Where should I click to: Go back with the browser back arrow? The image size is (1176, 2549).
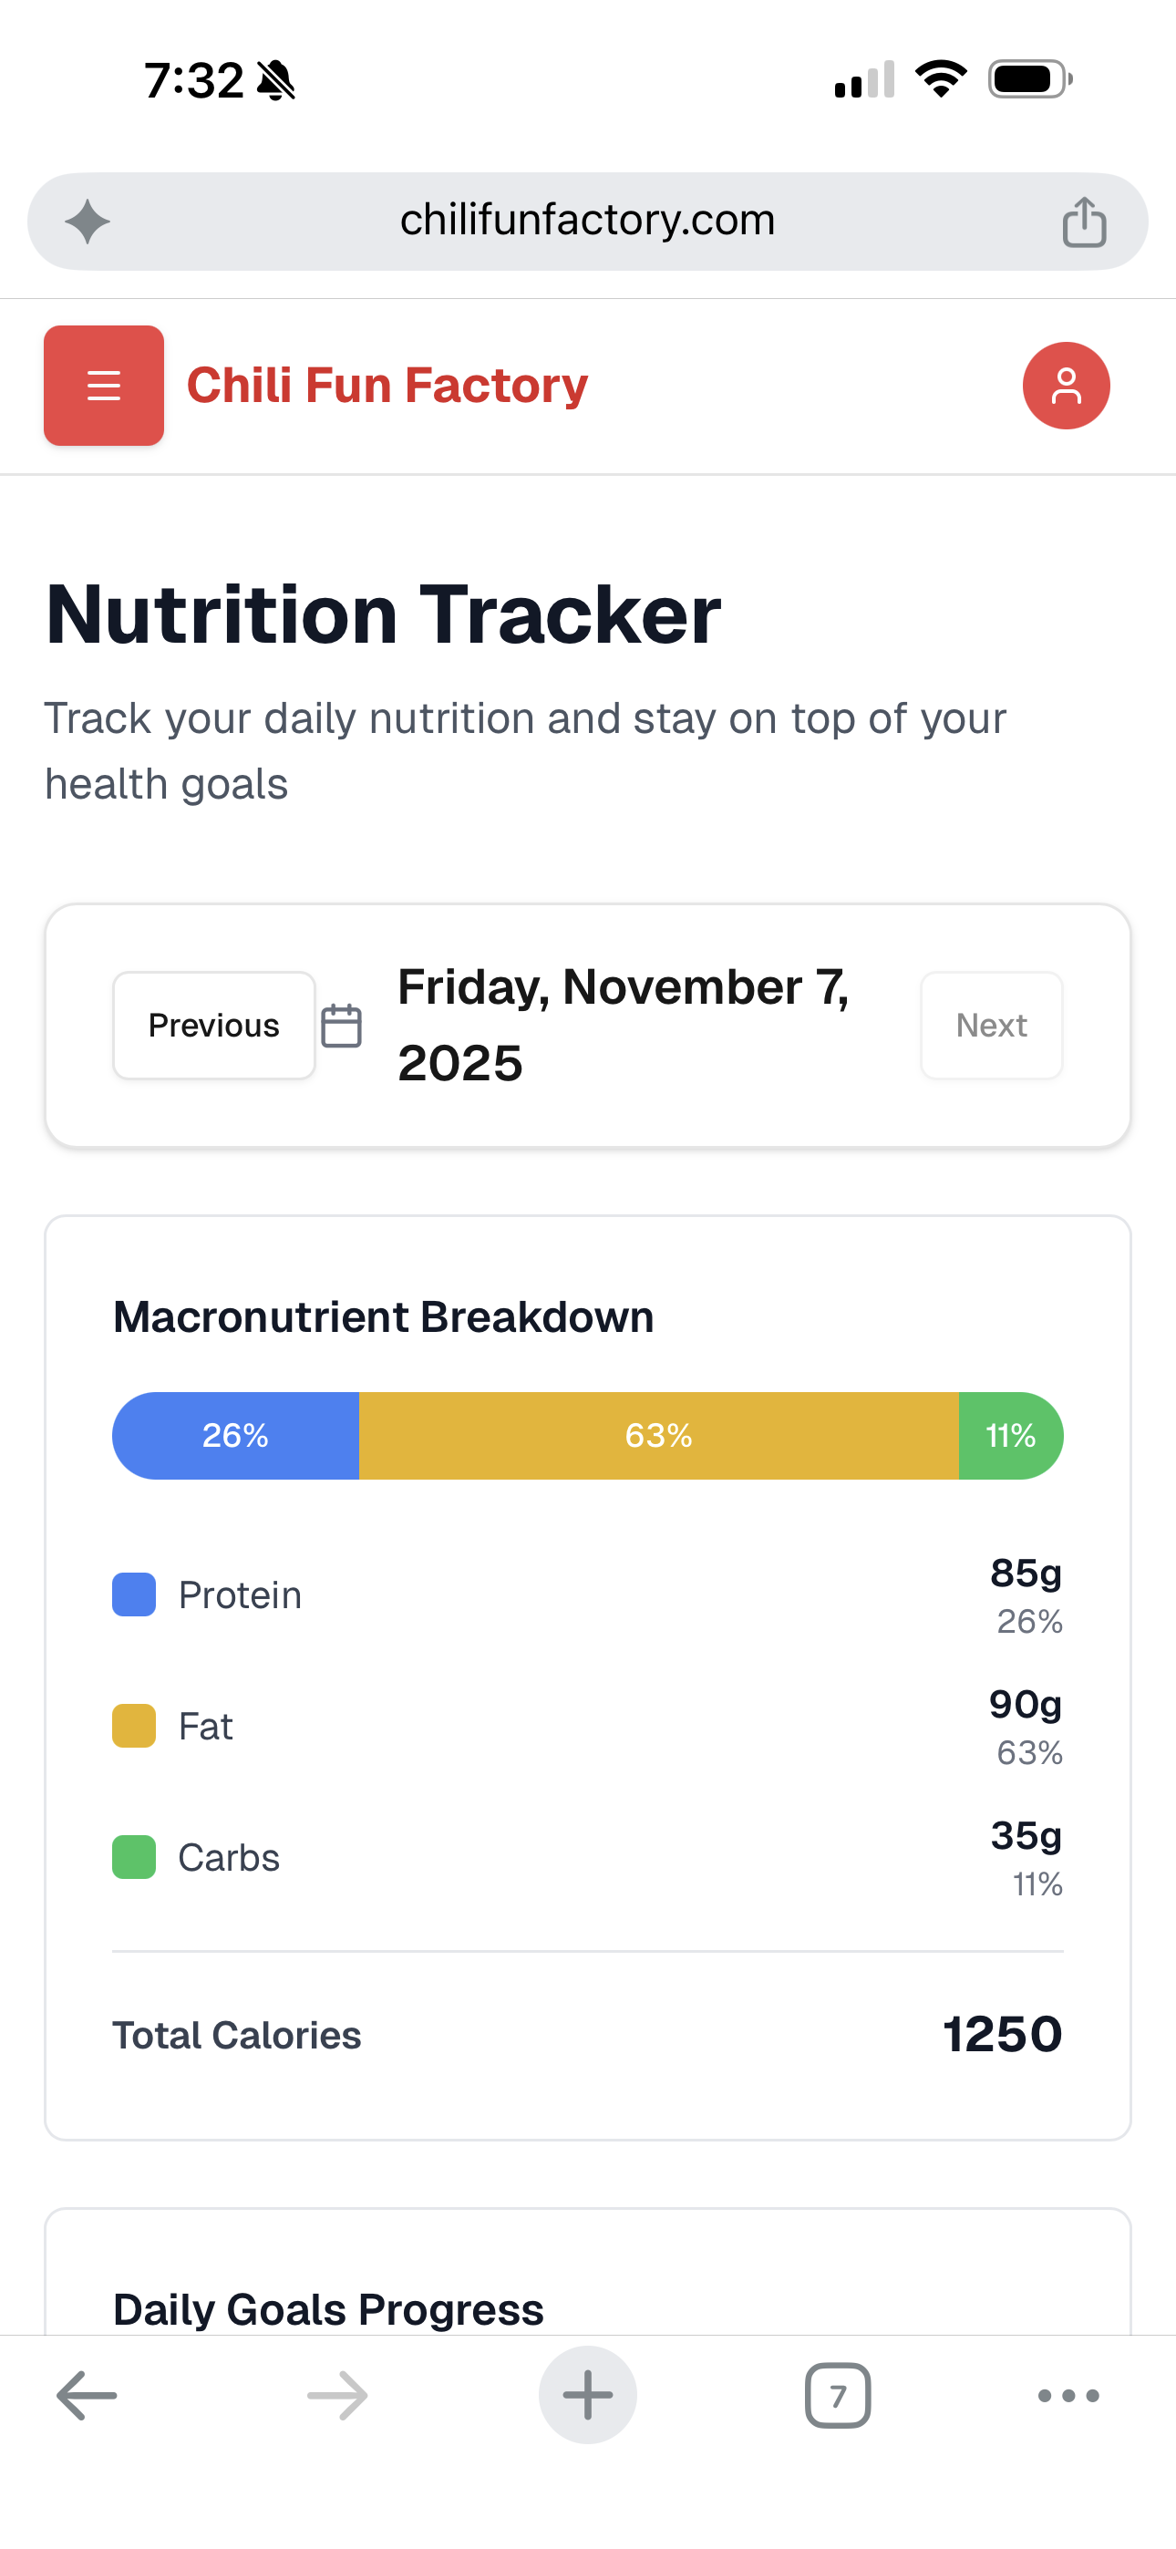[88, 2396]
